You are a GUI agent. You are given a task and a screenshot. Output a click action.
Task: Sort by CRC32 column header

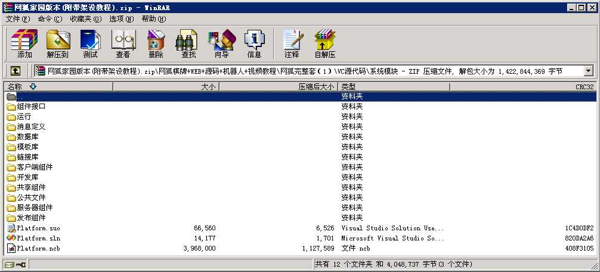pyautogui.click(x=522, y=87)
